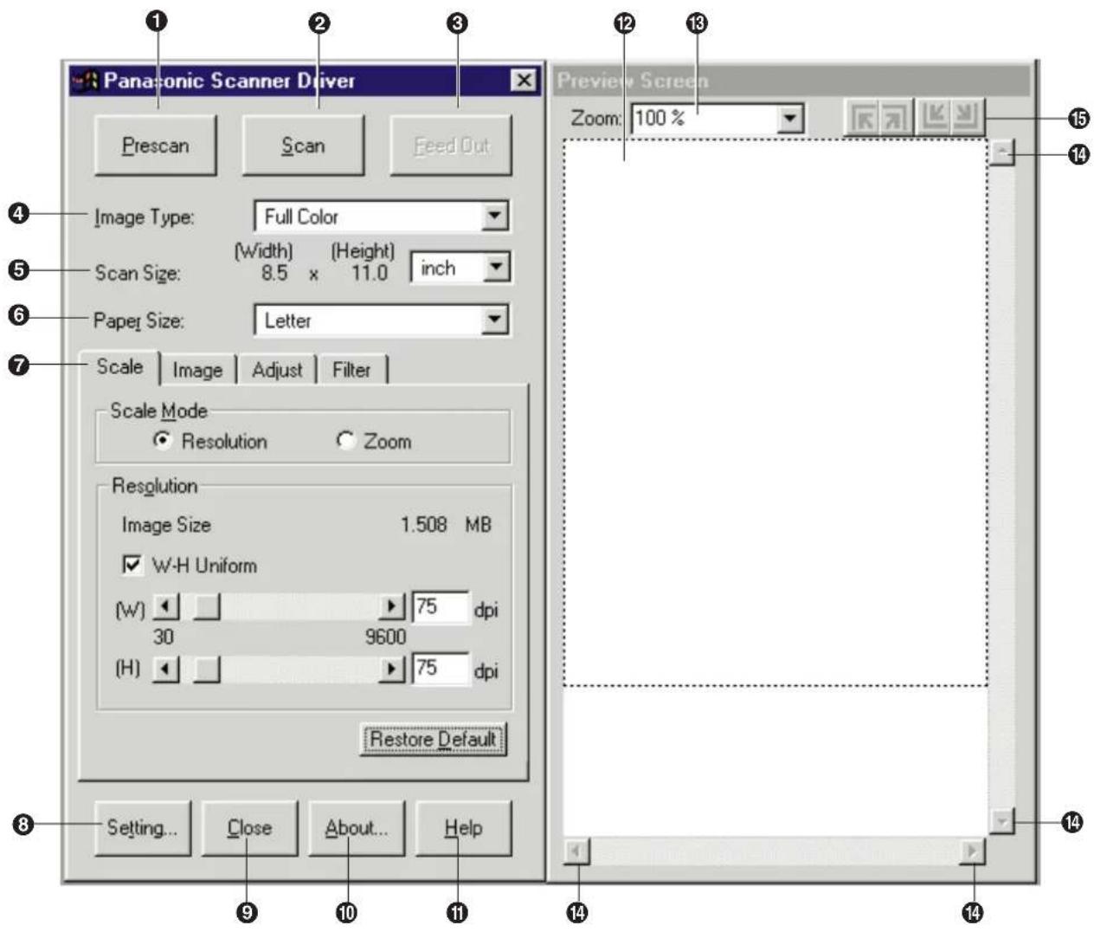Click the Panasonic Scanner Driver title icon
This screenshot has height=932, width=1094.
pyautogui.click(x=86, y=81)
